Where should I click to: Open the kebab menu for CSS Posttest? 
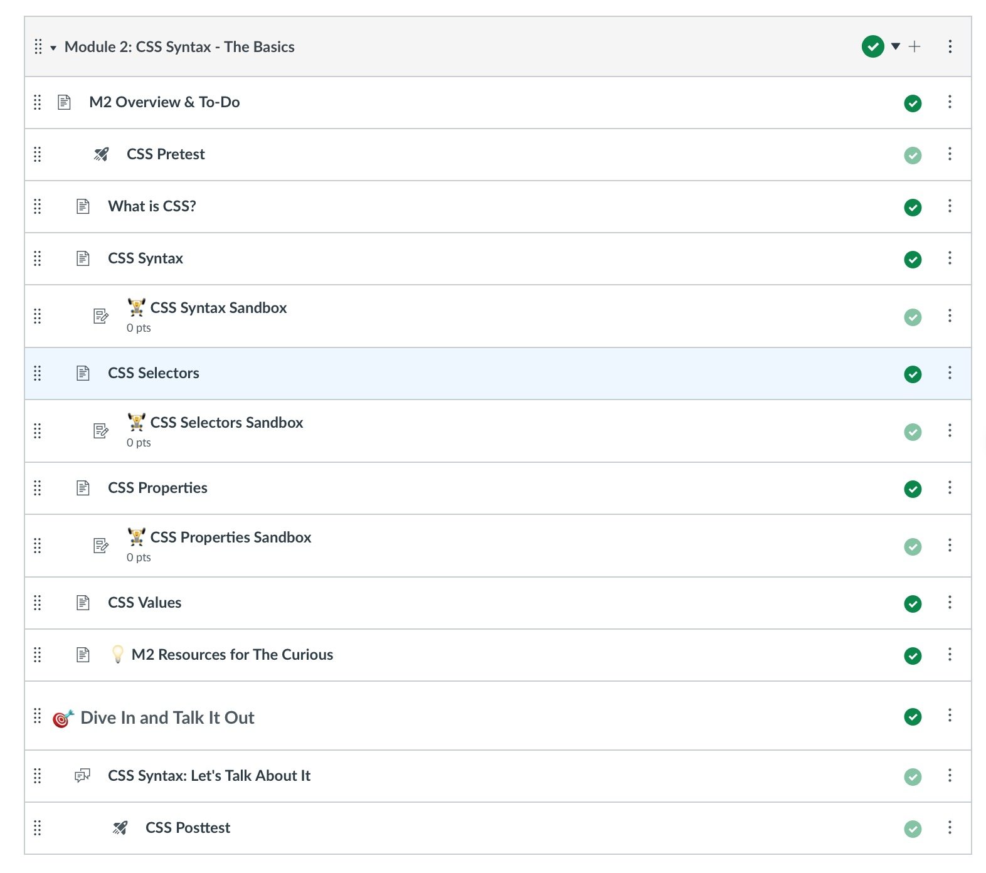pyautogui.click(x=950, y=828)
